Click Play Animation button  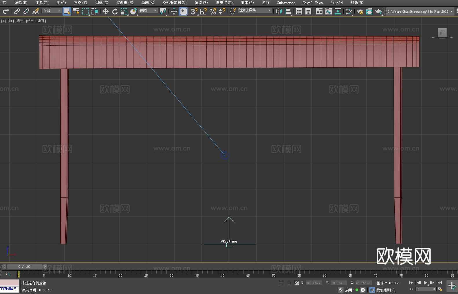coord(426,283)
